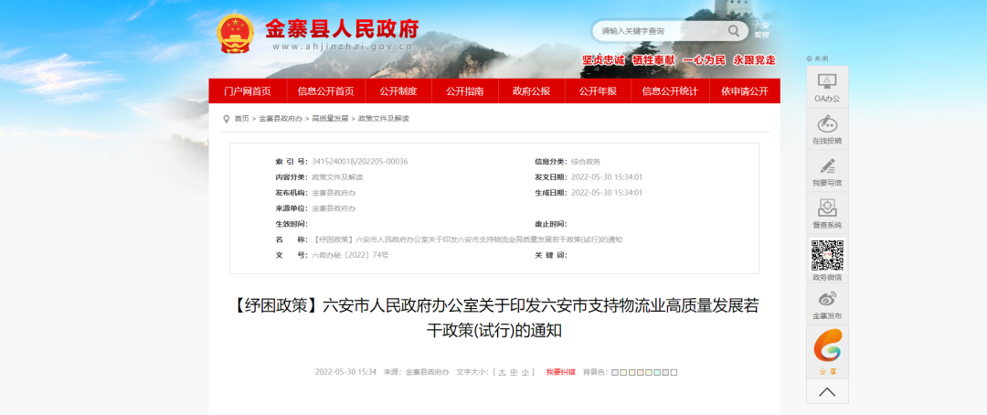
Task: Select fourth background color swatch
Action: [x=640, y=372]
